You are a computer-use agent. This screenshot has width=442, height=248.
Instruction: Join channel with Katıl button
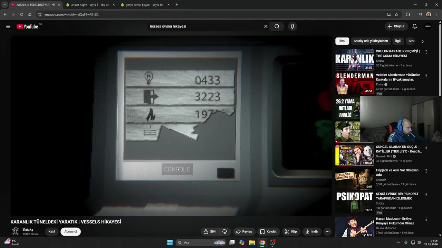(52, 231)
